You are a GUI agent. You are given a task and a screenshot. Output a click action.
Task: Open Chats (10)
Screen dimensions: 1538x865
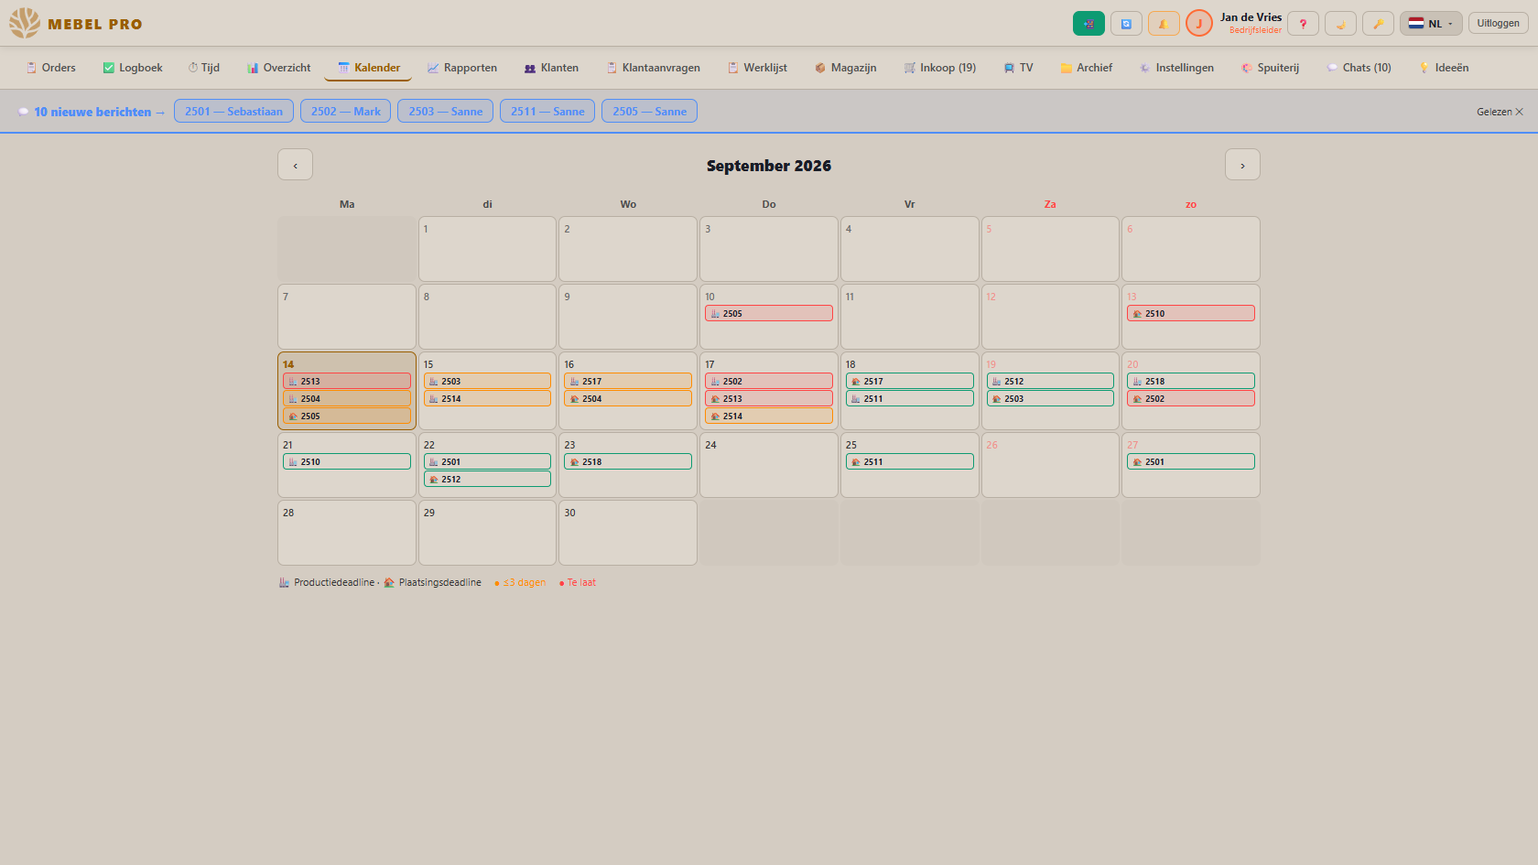1359,68
